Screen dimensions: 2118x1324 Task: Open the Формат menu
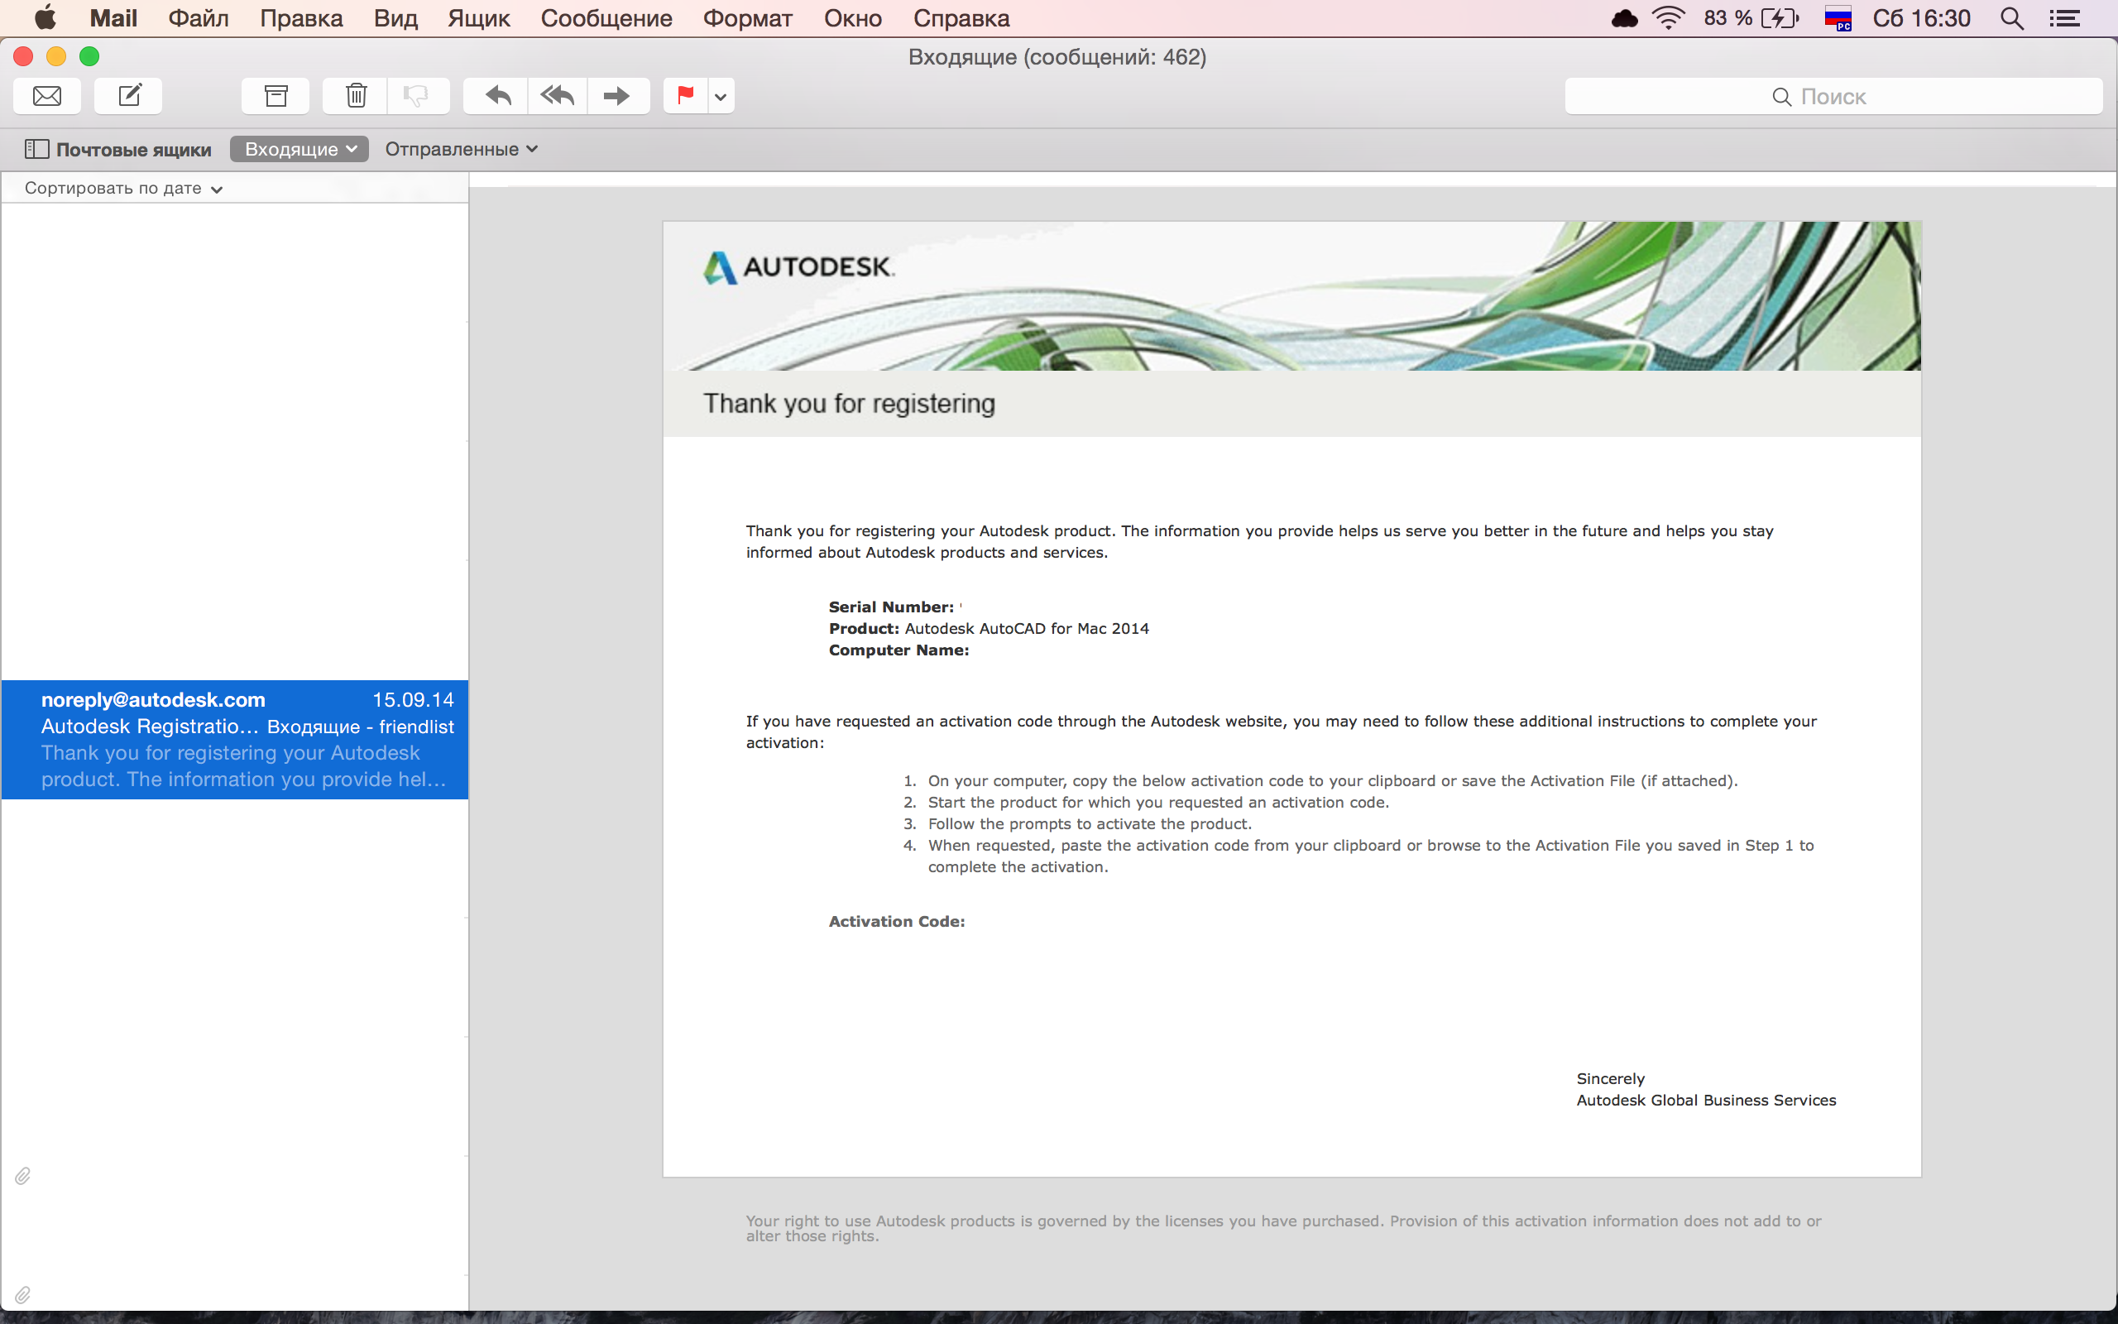pyautogui.click(x=747, y=18)
